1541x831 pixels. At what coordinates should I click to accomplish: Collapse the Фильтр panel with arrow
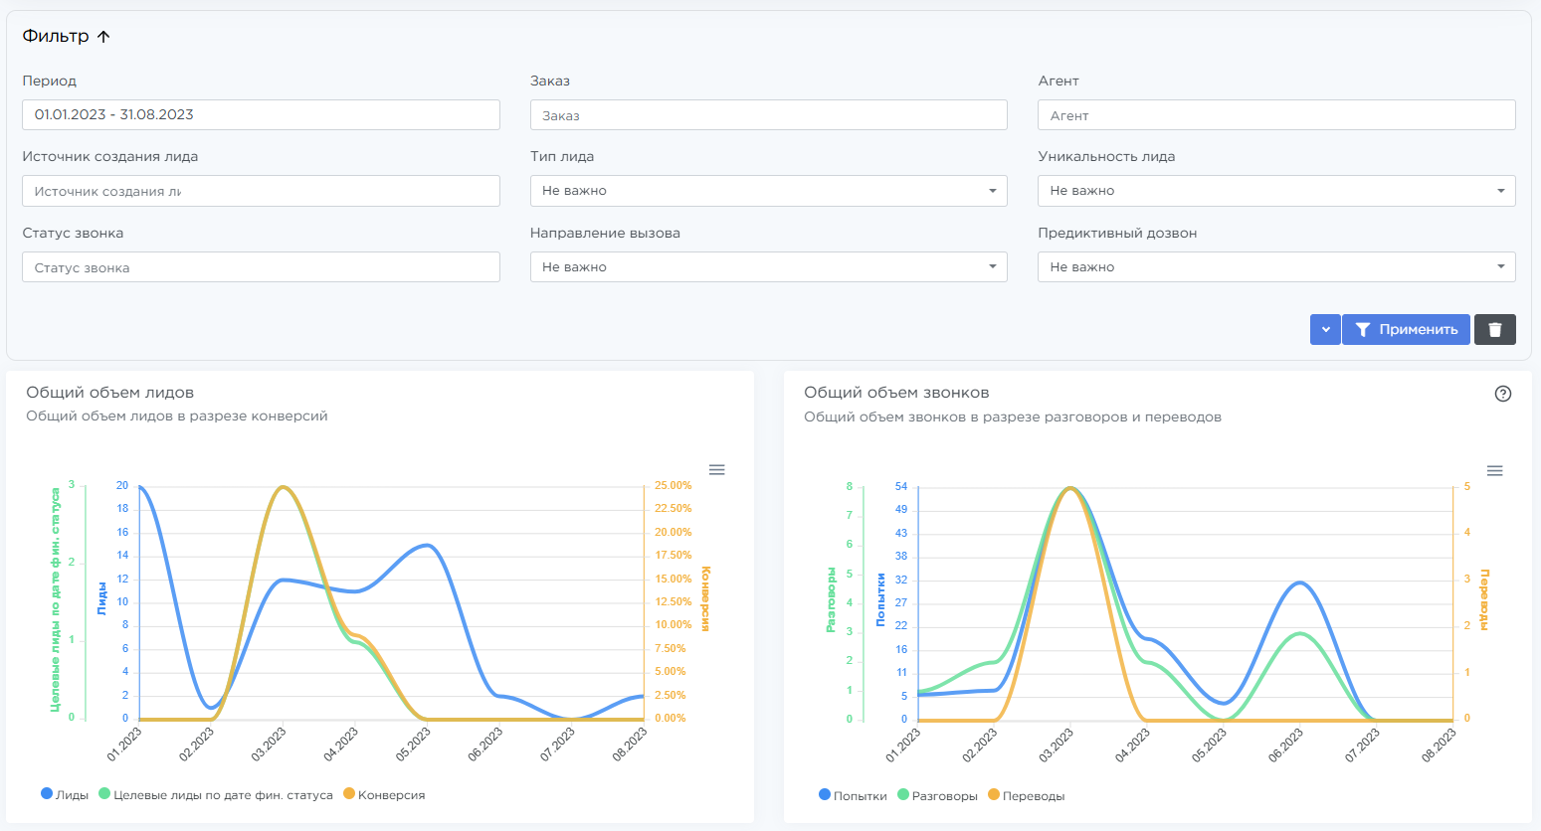[x=103, y=37]
